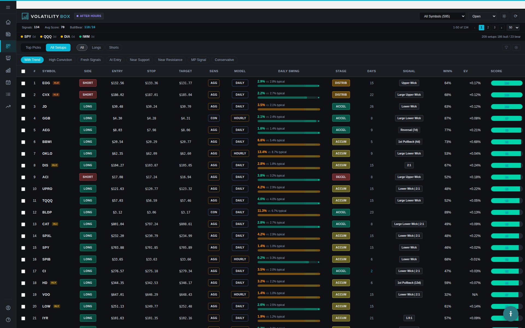The image size is (525, 328).
Task: Select the With Trend filter chip
Action: point(32,60)
